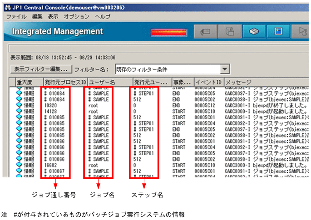Click START in the 16682 row
This screenshot has width=311, height=220.
179,165
